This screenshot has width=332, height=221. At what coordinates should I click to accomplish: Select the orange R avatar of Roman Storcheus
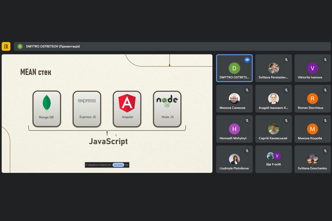(312, 98)
